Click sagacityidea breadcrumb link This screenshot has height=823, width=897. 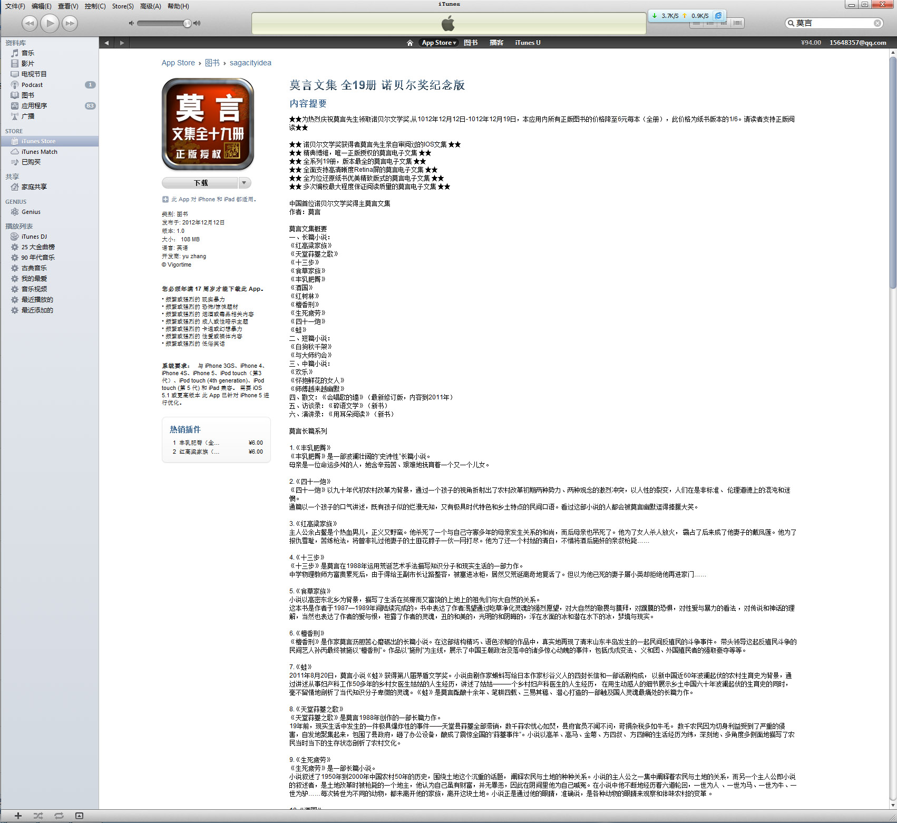click(x=250, y=63)
